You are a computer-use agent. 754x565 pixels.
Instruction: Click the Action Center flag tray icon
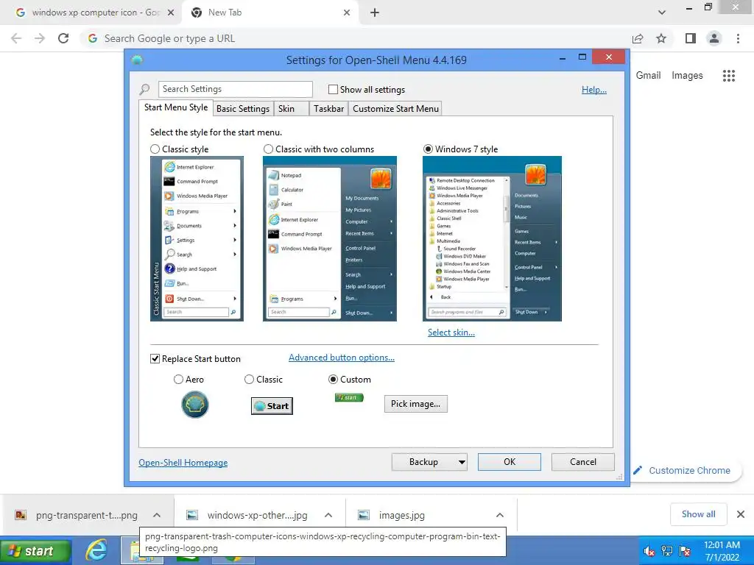click(686, 551)
